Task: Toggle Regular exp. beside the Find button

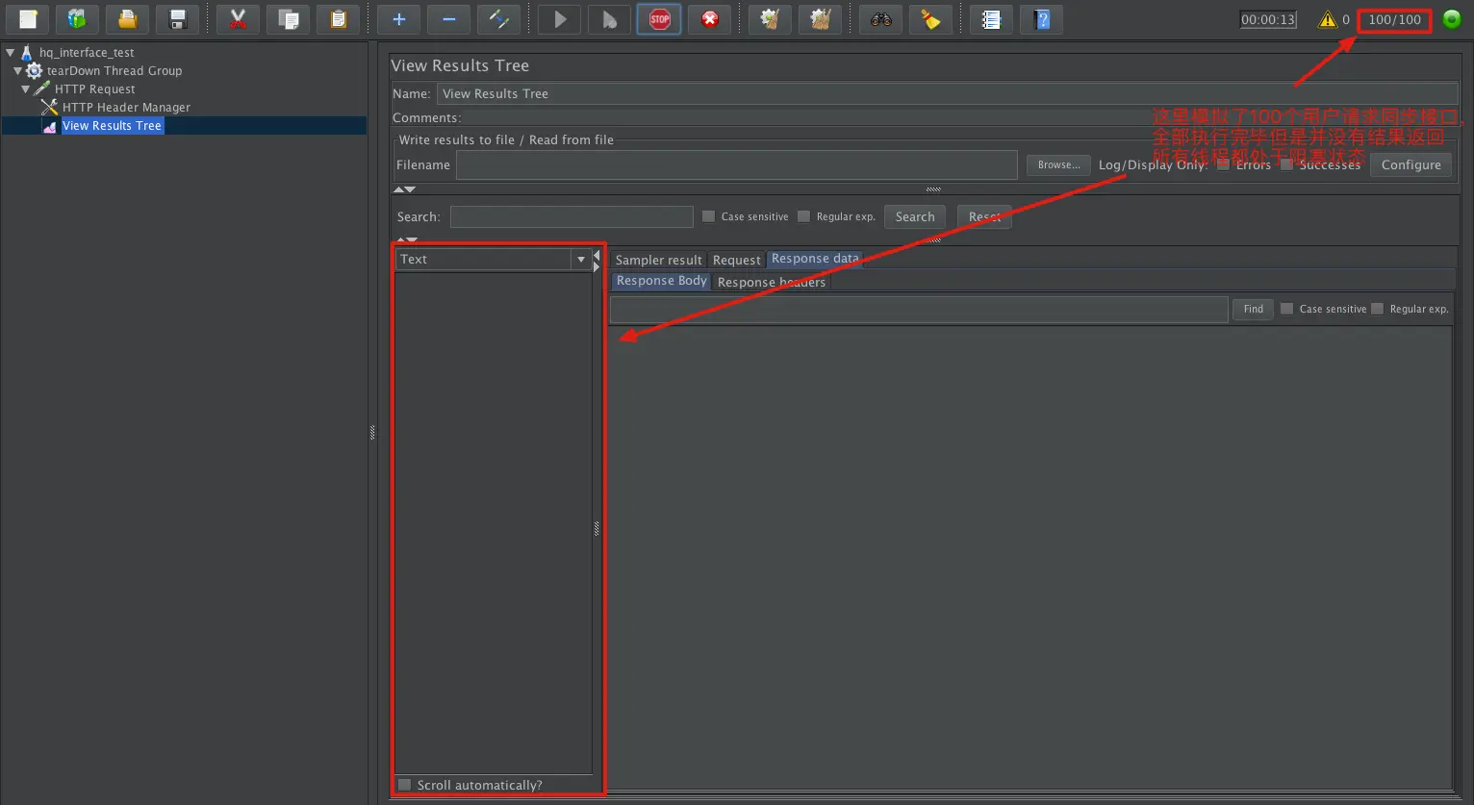Action: pos(1377,309)
